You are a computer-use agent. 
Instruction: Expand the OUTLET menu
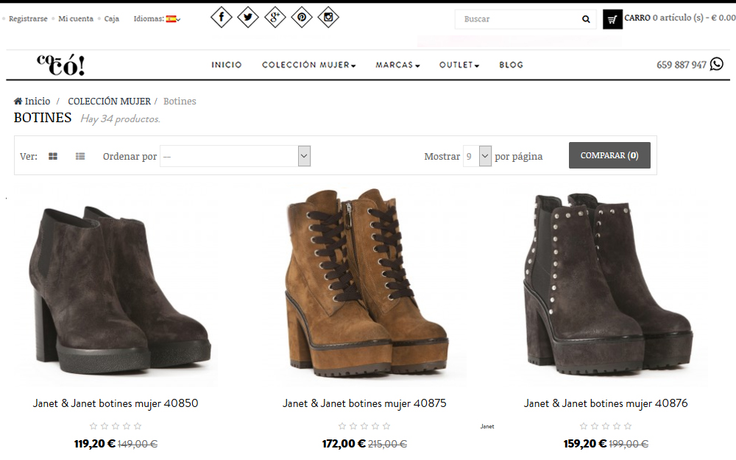pos(459,65)
